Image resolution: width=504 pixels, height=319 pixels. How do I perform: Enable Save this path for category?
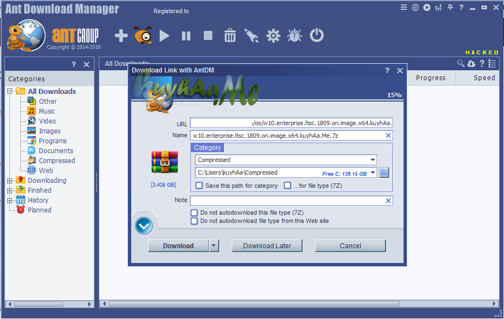(x=199, y=186)
